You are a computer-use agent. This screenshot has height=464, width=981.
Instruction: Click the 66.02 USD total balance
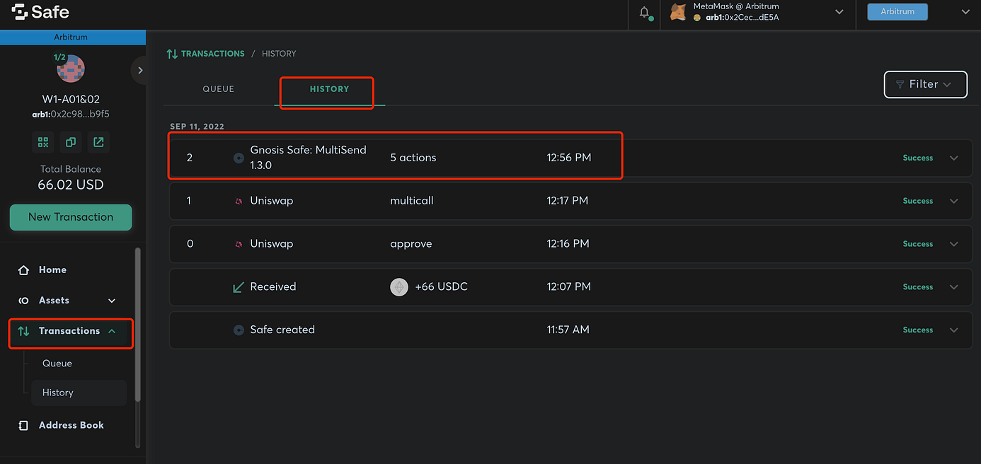[x=71, y=185]
